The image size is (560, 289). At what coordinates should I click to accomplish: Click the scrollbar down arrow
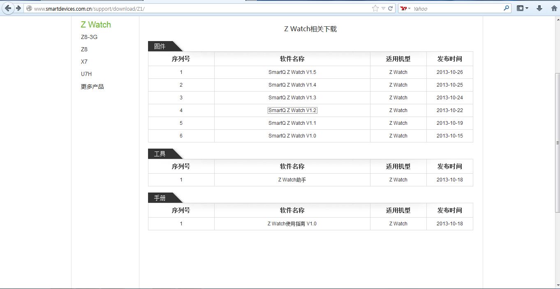coord(558,286)
